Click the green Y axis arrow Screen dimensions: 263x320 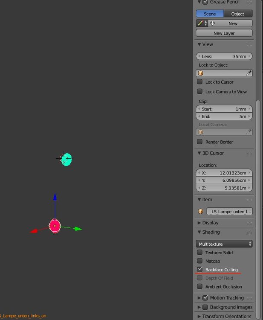coord(78,229)
